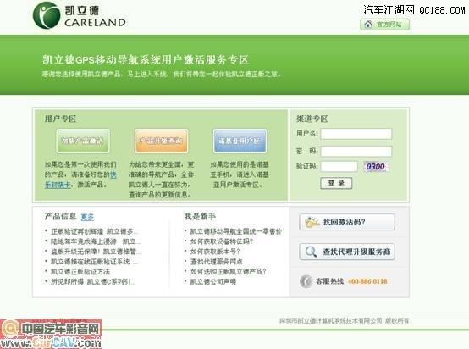This screenshot has width=469, height=349.
Task: Focus the 密码 password field
Action: 356,151
